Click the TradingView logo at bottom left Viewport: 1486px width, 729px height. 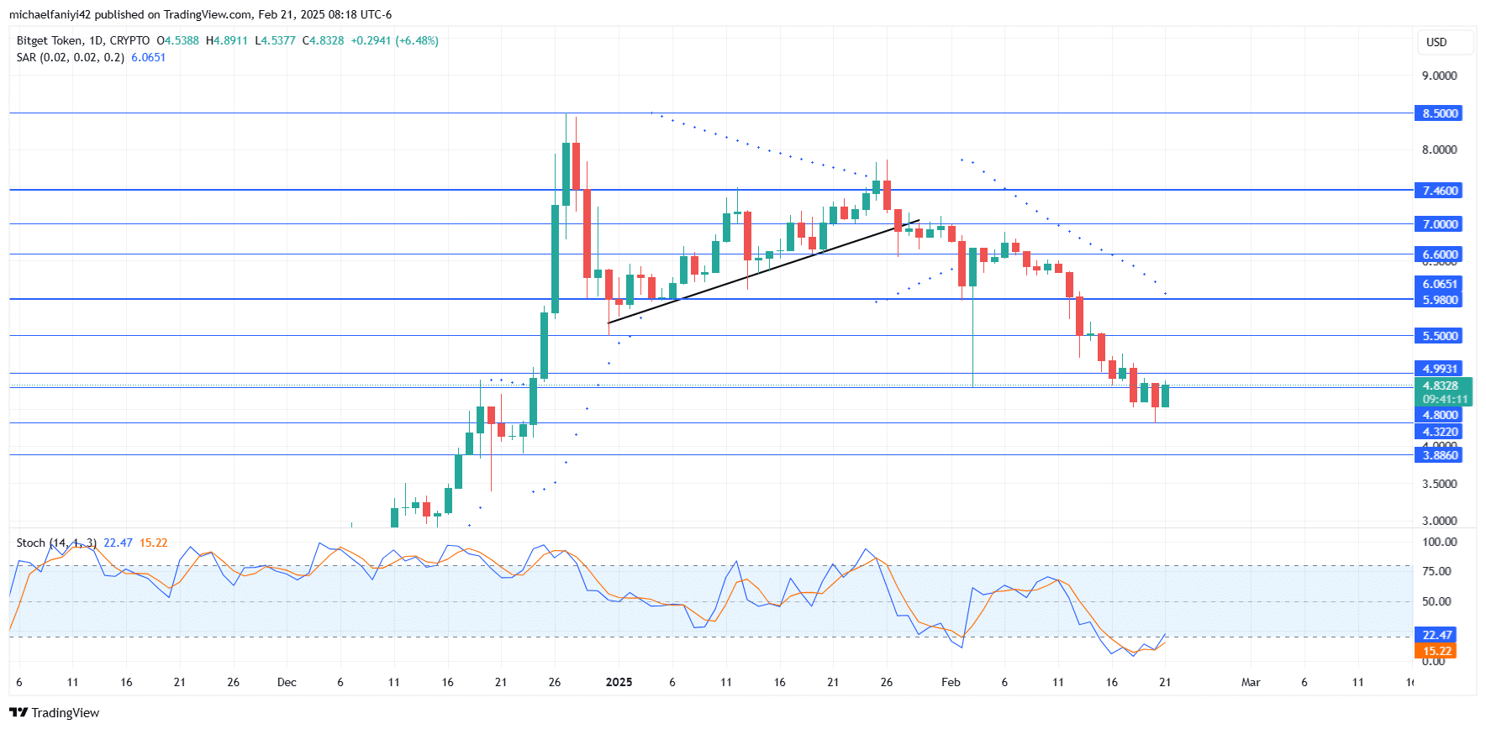[x=55, y=712]
